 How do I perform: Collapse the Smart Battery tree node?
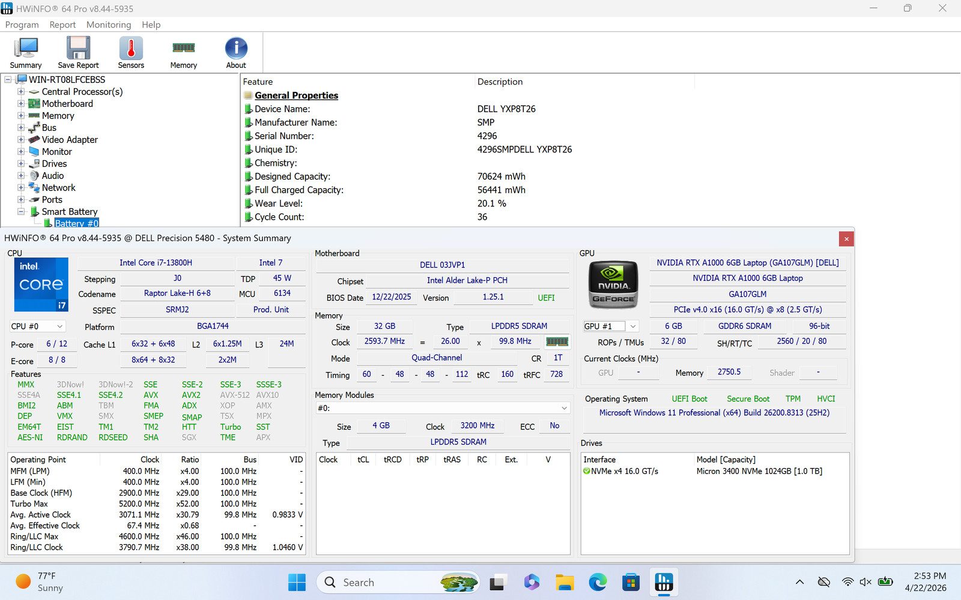21,212
